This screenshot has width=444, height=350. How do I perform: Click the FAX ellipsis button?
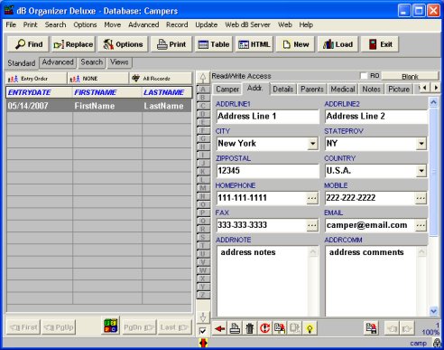click(312, 225)
